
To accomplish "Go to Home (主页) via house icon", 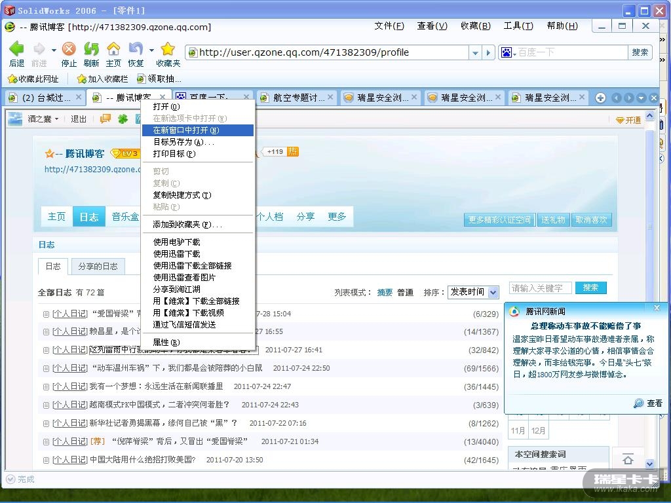I will [113, 50].
